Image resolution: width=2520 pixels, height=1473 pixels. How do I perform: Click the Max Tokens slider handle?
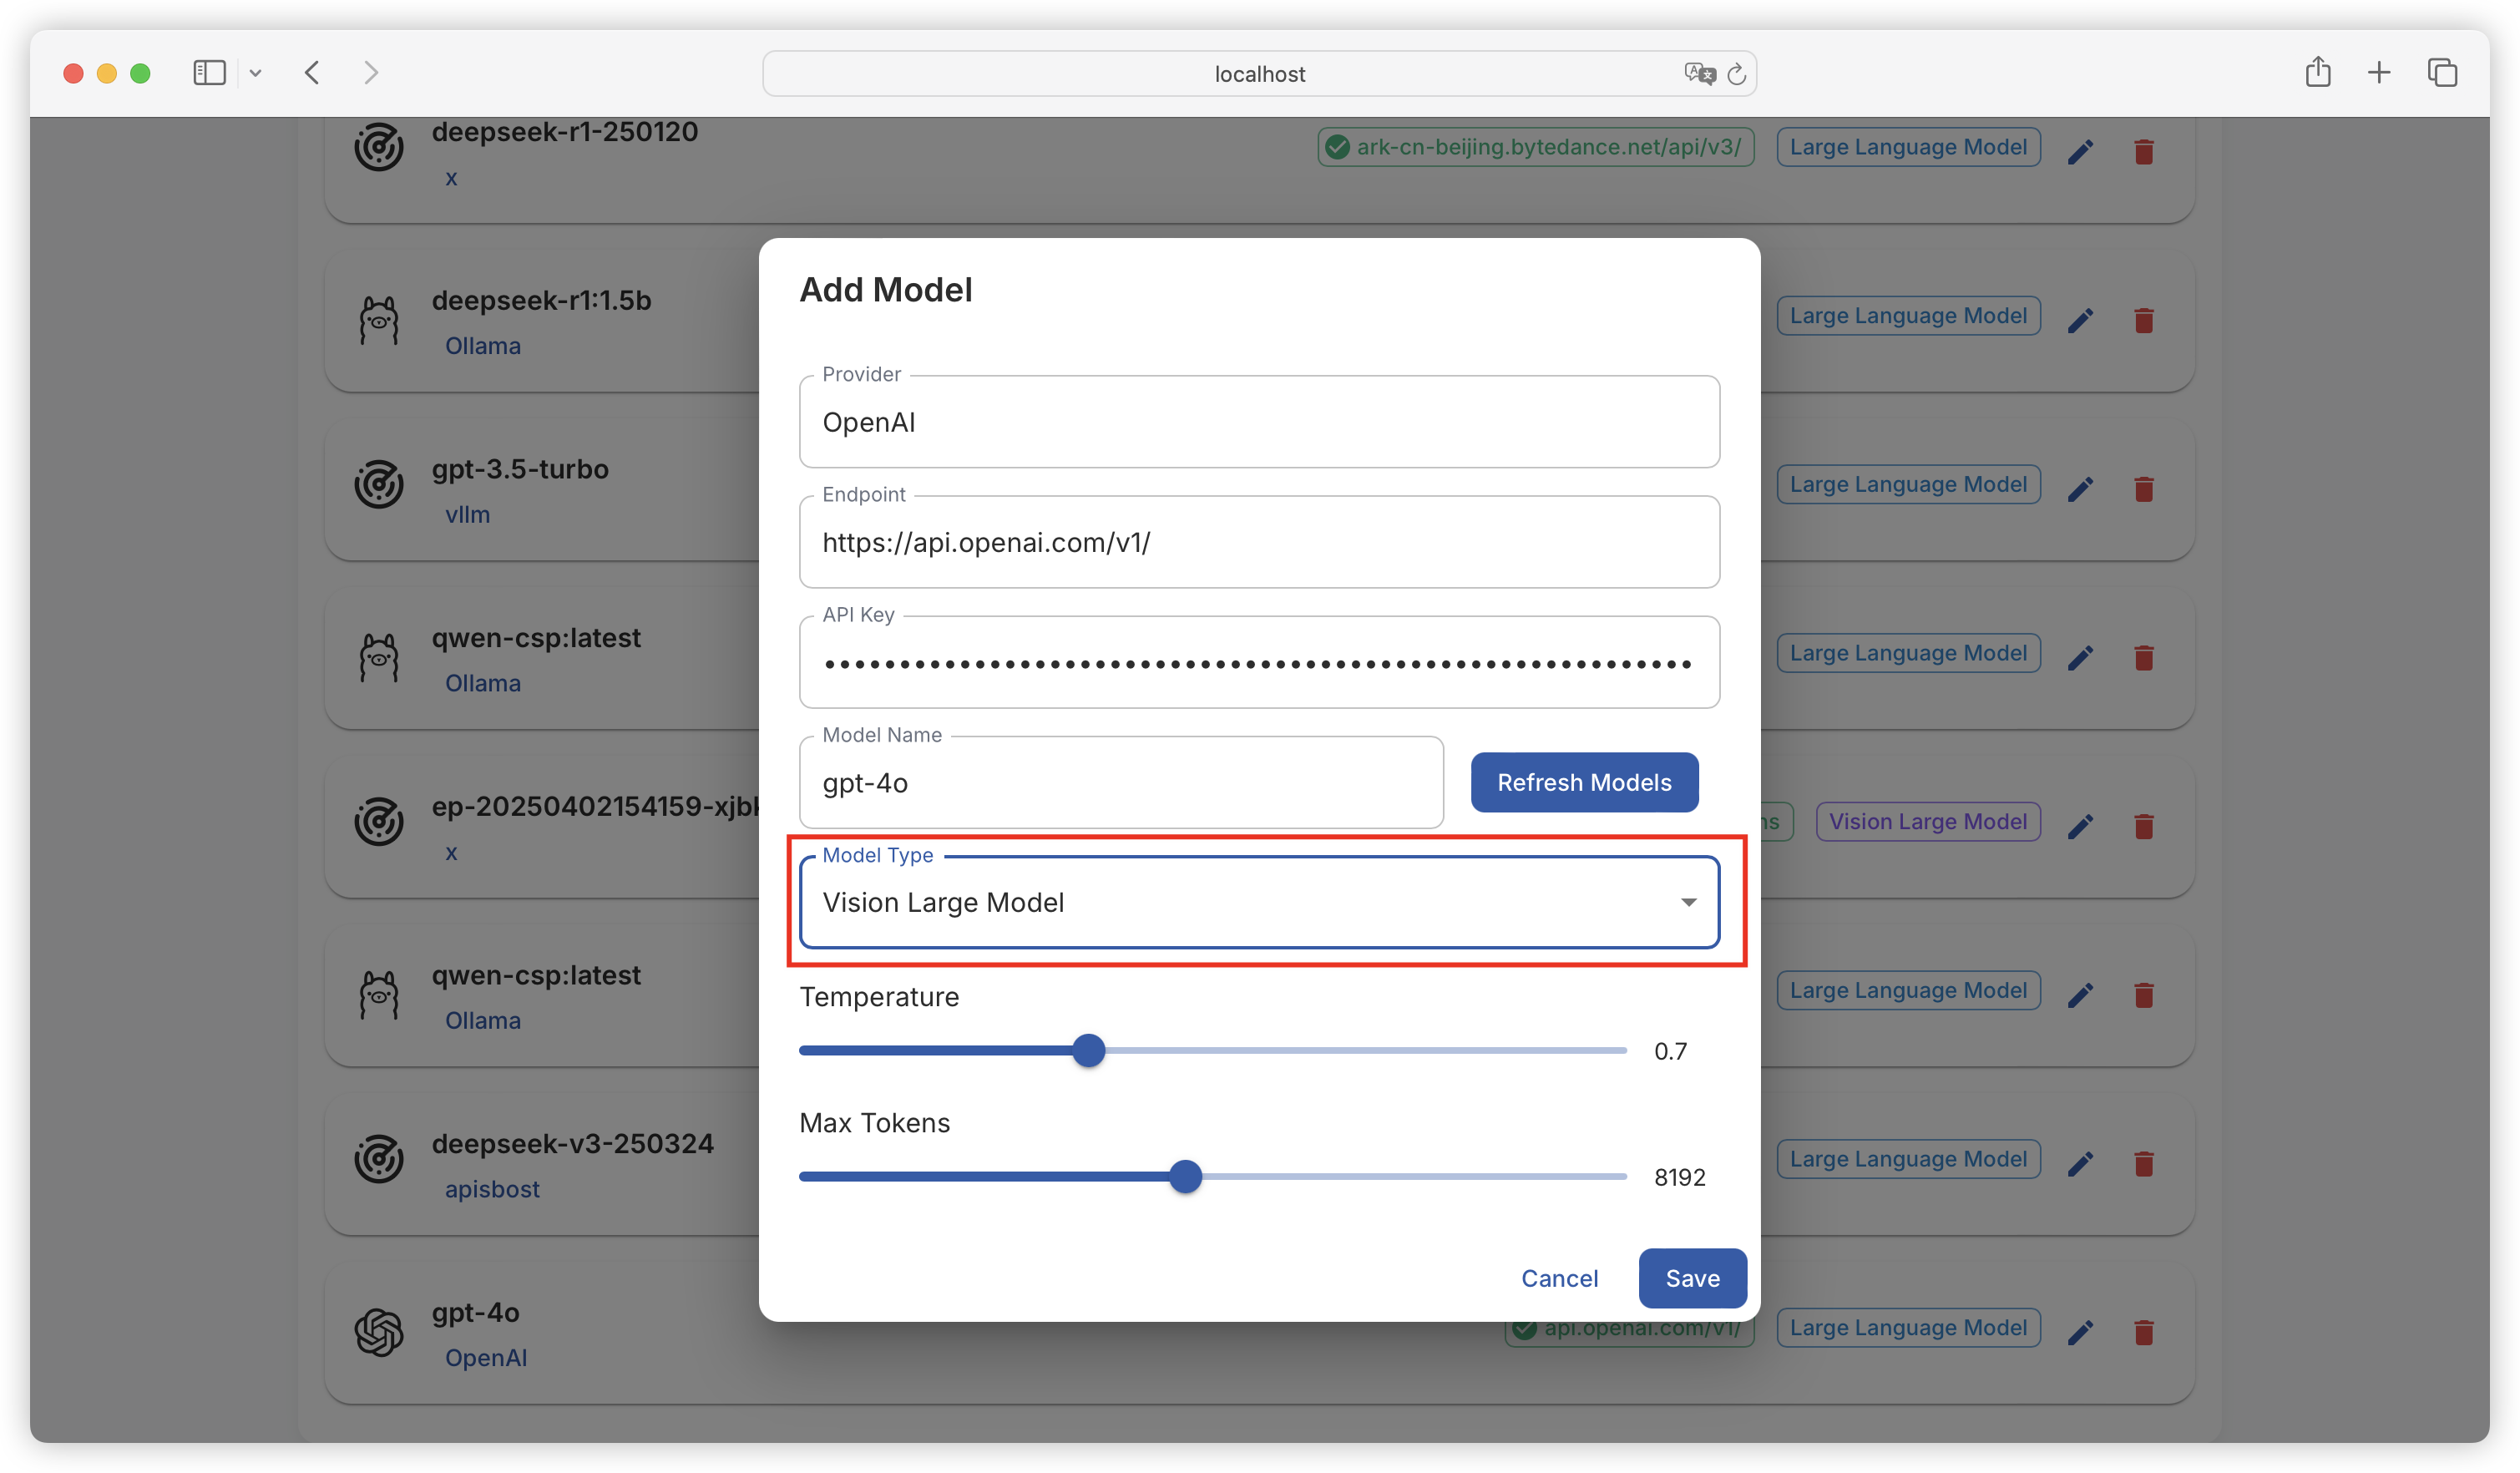pyautogui.click(x=1185, y=1176)
